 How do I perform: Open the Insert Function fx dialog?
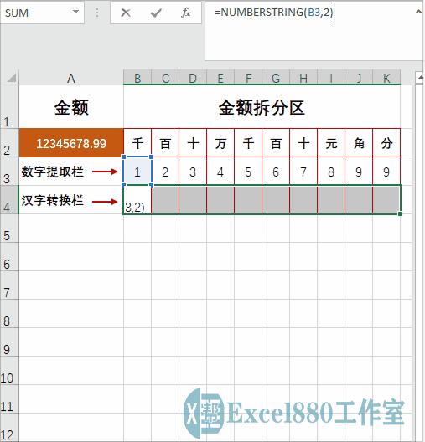coord(186,13)
